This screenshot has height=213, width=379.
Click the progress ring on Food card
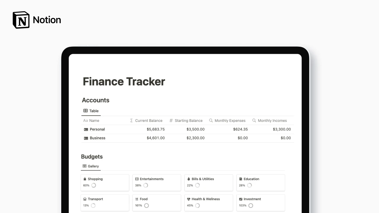click(146, 205)
